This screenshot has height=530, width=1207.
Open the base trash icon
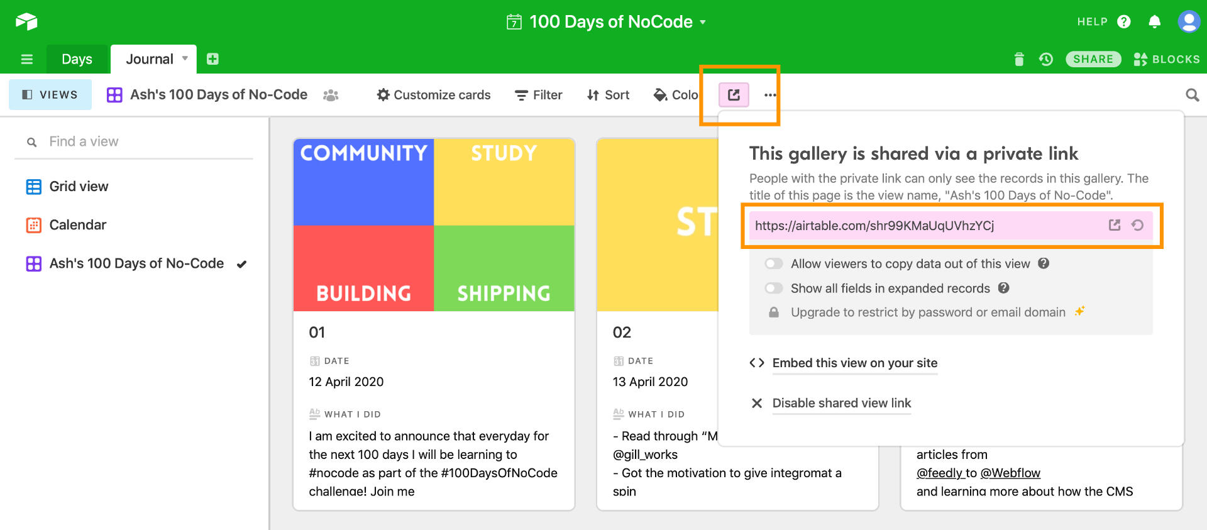coord(1019,59)
